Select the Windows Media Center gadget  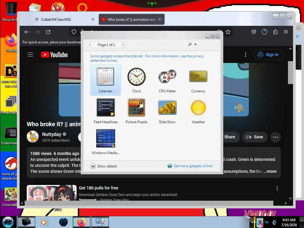(105, 142)
